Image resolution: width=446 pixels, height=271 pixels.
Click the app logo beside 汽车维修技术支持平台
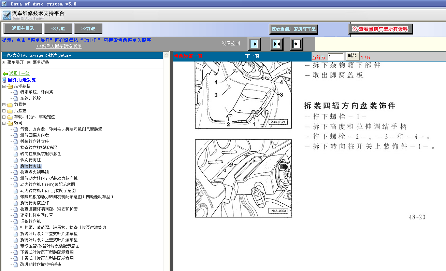[x=7, y=15]
